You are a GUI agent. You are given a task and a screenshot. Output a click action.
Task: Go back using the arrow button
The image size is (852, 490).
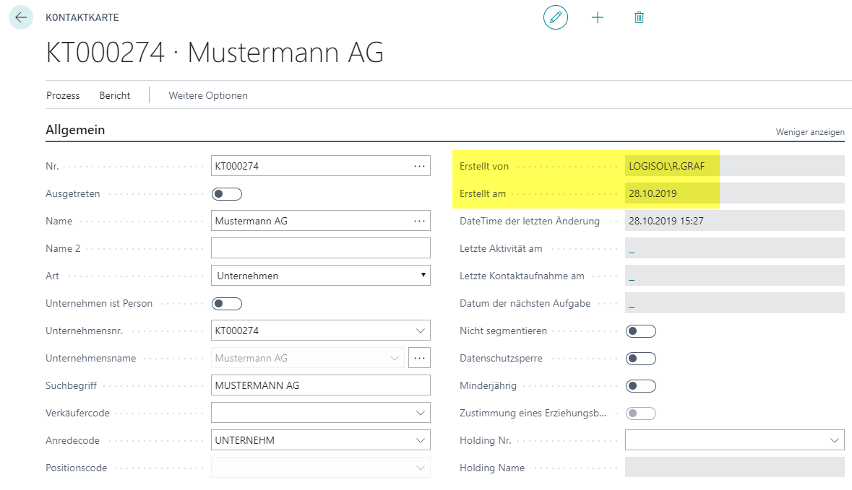click(x=21, y=17)
